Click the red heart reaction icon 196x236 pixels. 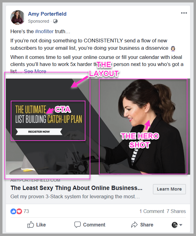pyautogui.click(x=19, y=211)
